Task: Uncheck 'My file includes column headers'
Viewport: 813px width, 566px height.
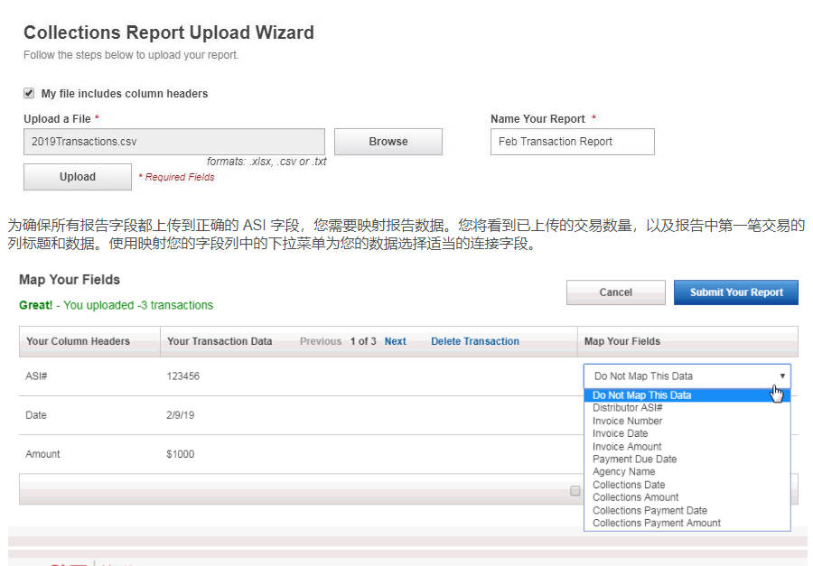Action: [27, 93]
